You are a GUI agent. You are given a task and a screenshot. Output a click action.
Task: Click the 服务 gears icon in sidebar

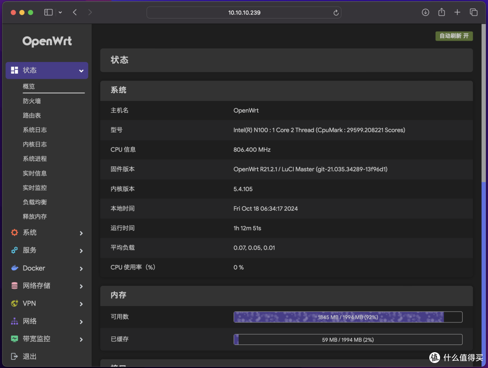click(14, 250)
